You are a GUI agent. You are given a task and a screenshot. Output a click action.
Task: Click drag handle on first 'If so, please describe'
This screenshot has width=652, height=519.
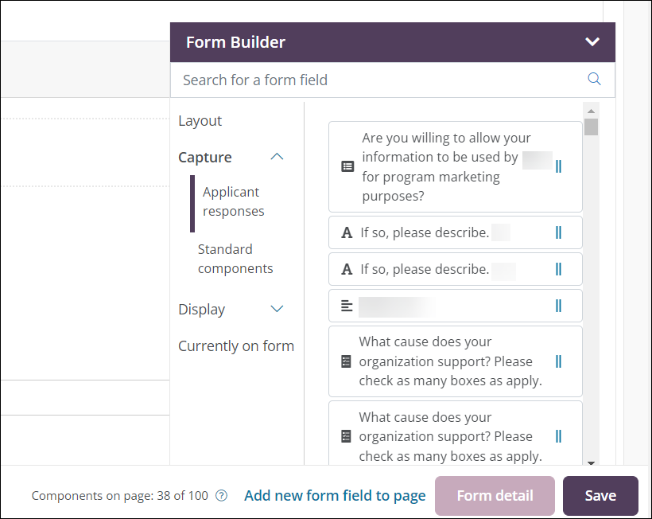558,232
